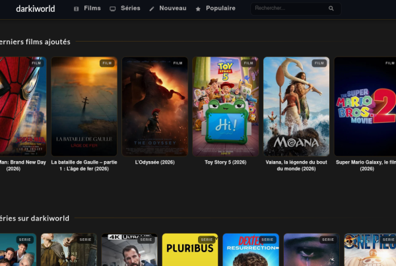The height and width of the screenshot is (266, 396).
Task: Click the FILM badge on Toy Story 5
Action: [x=249, y=63]
